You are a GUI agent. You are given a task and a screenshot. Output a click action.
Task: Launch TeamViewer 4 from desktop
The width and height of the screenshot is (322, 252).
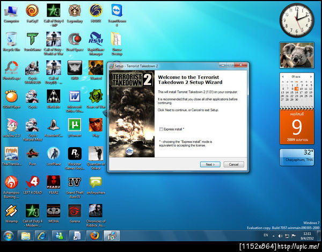point(117,16)
